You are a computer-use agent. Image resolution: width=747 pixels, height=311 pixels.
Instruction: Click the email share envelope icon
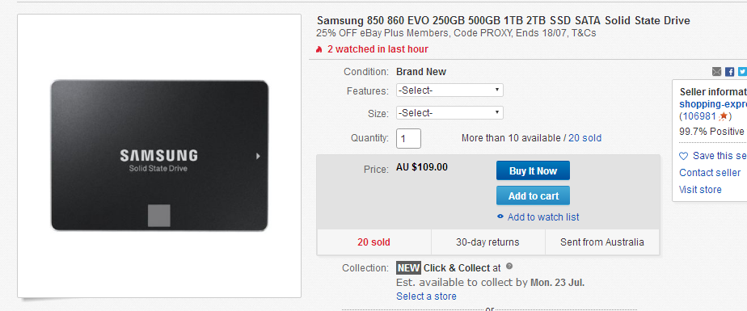[716, 72]
